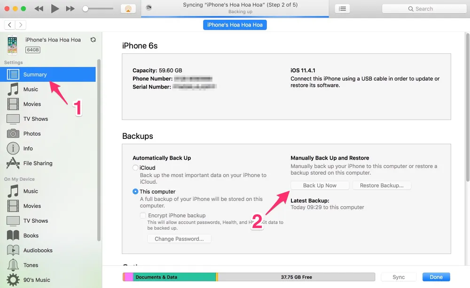Image resolution: width=470 pixels, height=288 pixels.
Task: Click the list view icon beside Search
Action: [343, 8]
